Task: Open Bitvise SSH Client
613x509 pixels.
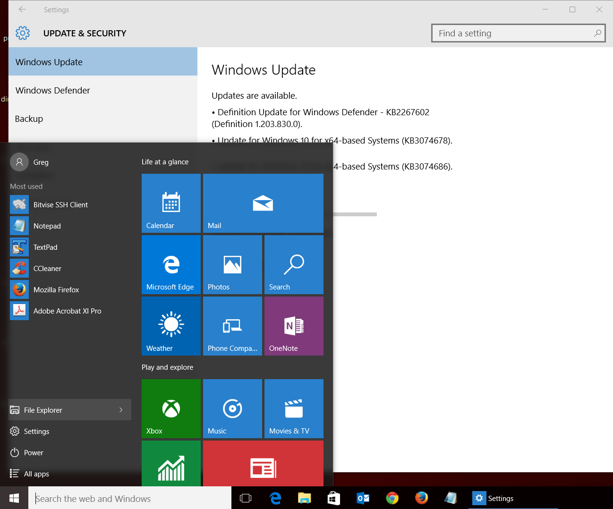Action: tap(60, 204)
